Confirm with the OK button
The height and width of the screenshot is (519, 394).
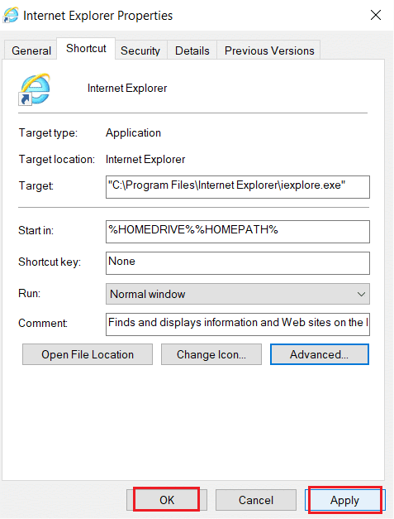167,500
